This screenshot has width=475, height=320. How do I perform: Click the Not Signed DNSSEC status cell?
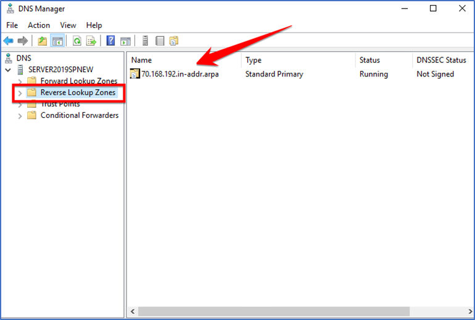pos(435,74)
